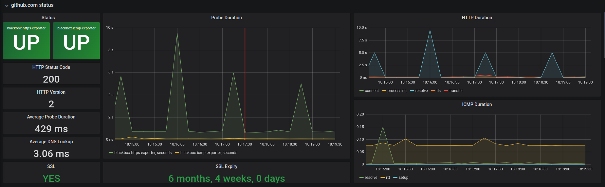Click the yellow blackbox-icmp-exporter legend color swatch

tap(177, 153)
